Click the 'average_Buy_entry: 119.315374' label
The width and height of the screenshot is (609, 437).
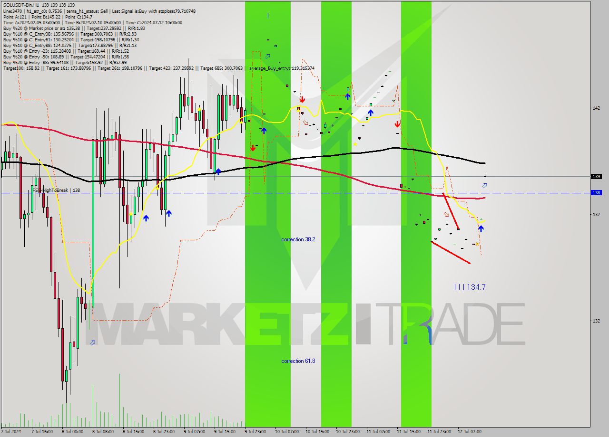(282, 68)
